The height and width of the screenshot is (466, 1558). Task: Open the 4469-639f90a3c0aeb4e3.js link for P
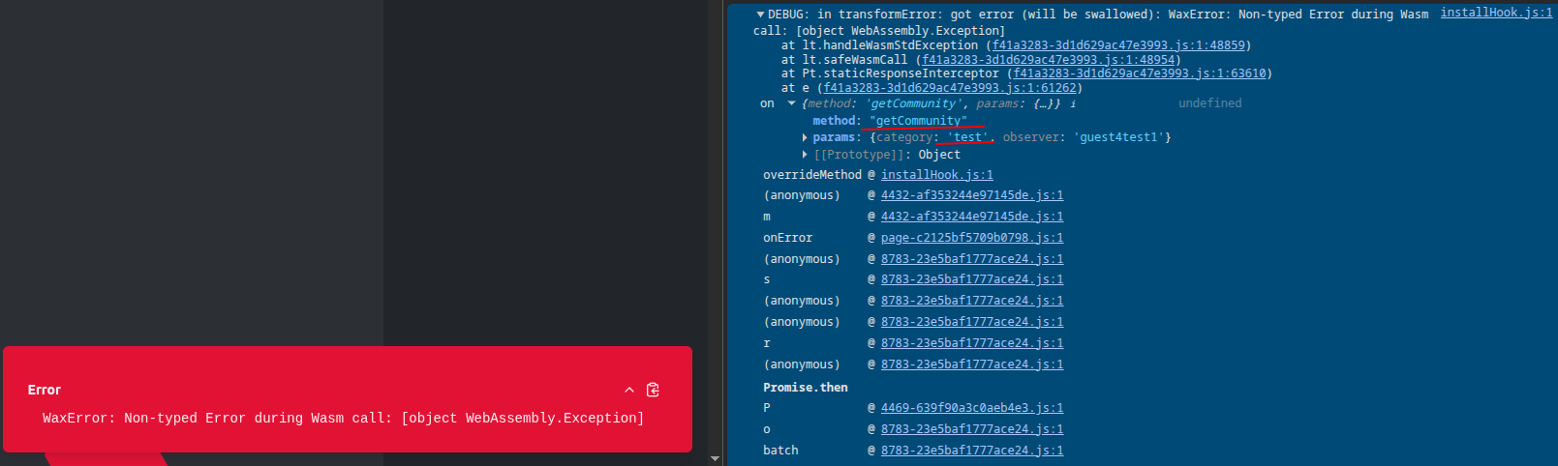click(x=971, y=408)
